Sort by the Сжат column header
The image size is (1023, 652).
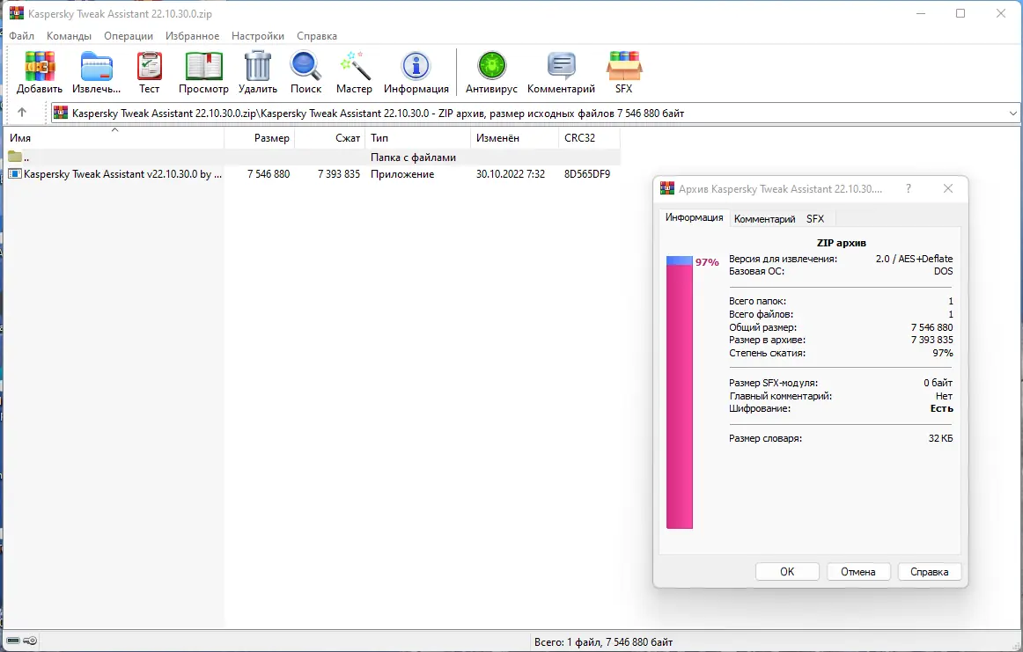point(330,137)
